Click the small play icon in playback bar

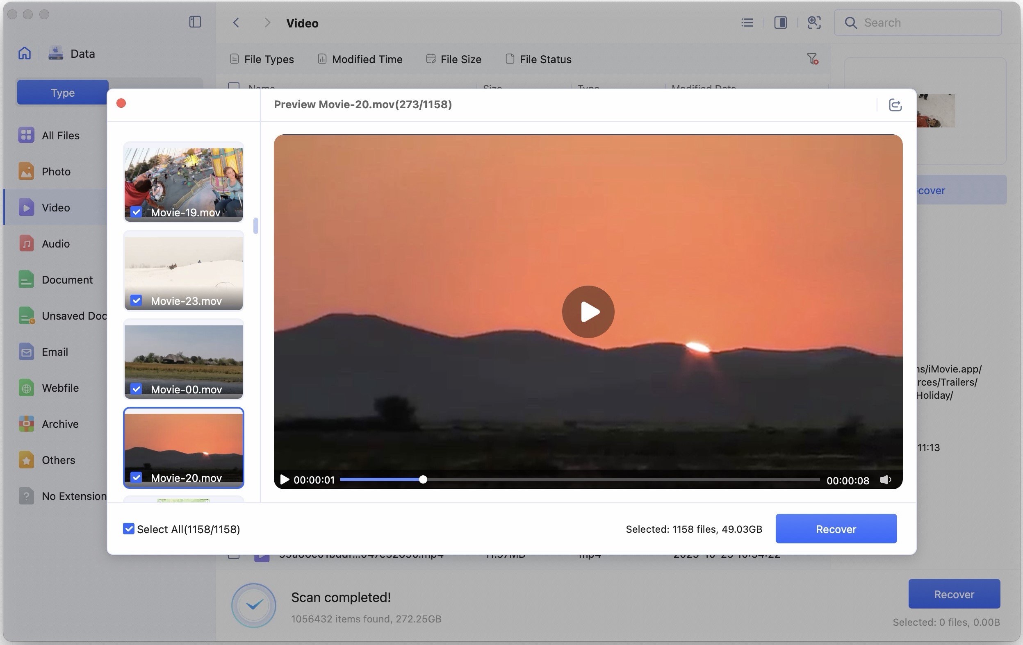[285, 480]
